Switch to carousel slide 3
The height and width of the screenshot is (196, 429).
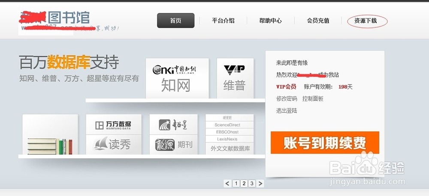pos(252,184)
